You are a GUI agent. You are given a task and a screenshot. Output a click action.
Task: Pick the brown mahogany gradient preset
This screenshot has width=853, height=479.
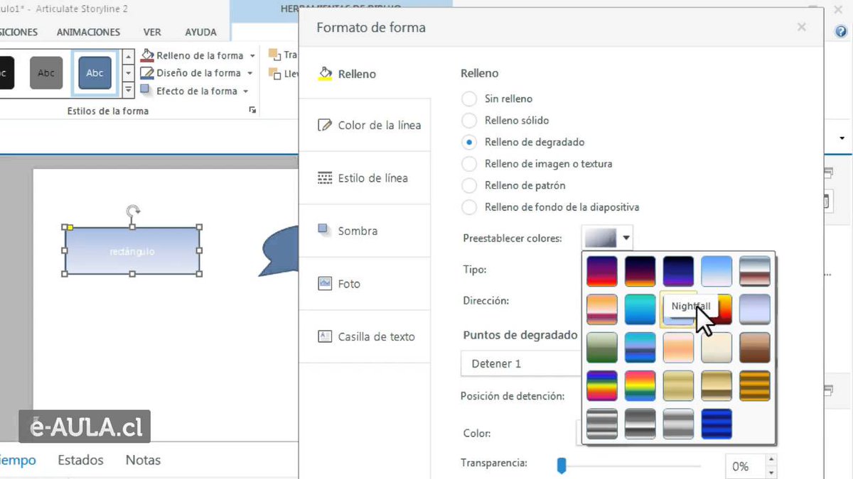click(755, 348)
